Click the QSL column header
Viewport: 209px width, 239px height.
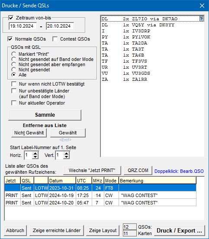[x=27, y=181]
